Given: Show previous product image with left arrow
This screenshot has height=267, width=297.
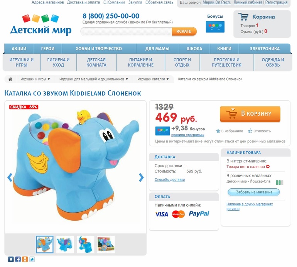Looking at the screenshot, I should [10, 178].
